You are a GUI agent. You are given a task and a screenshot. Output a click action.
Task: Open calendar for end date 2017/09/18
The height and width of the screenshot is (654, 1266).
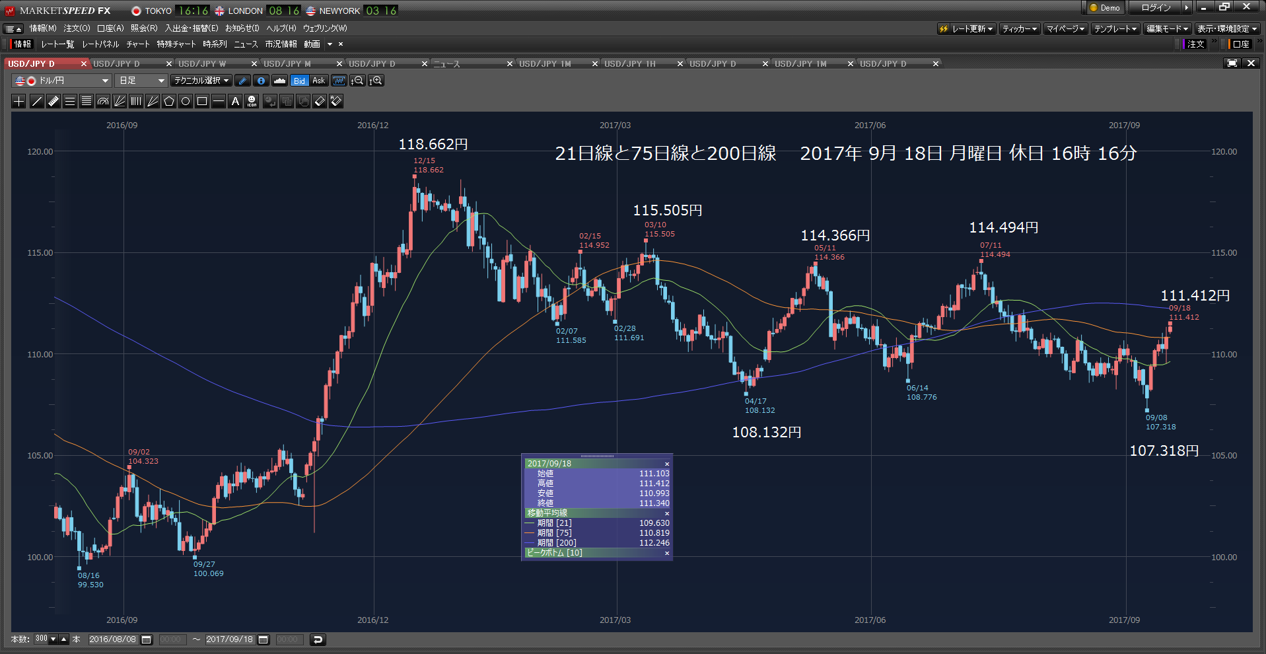tap(264, 639)
